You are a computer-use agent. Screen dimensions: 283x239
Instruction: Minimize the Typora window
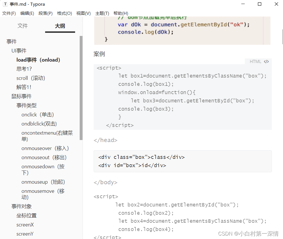[x=243, y=4]
